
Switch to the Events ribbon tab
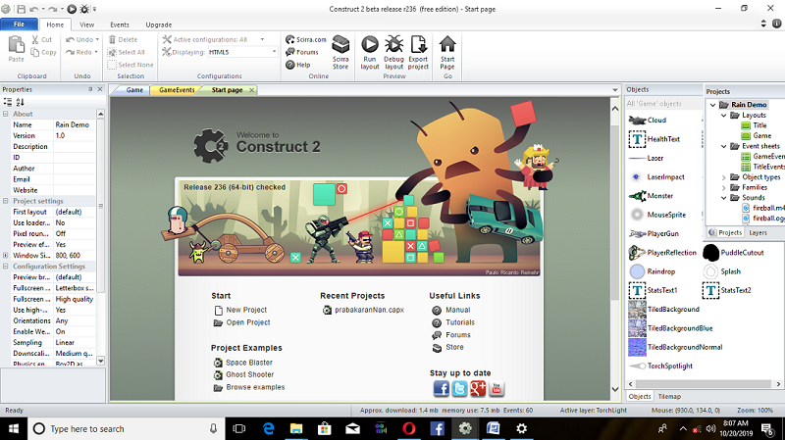click(x=120, y=24)
